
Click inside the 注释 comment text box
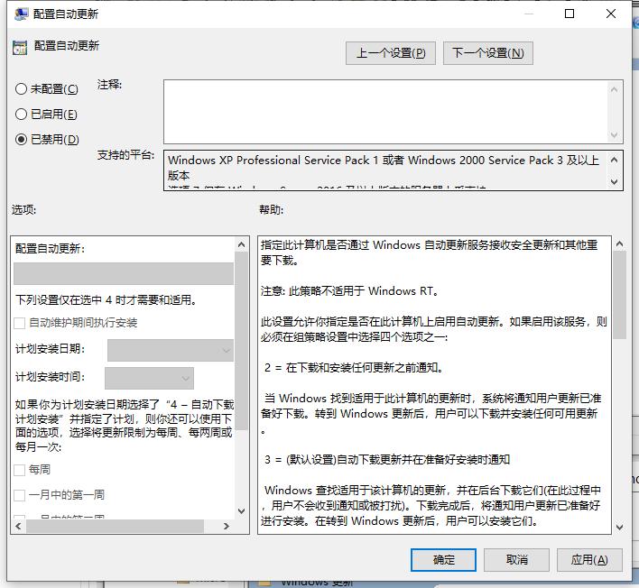point(385,112)
